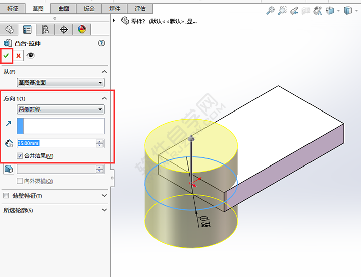Open the 曲面 ribbon tab
This screenshot has height=277, width=361.
pyautogui.click(x=64, y=9)
